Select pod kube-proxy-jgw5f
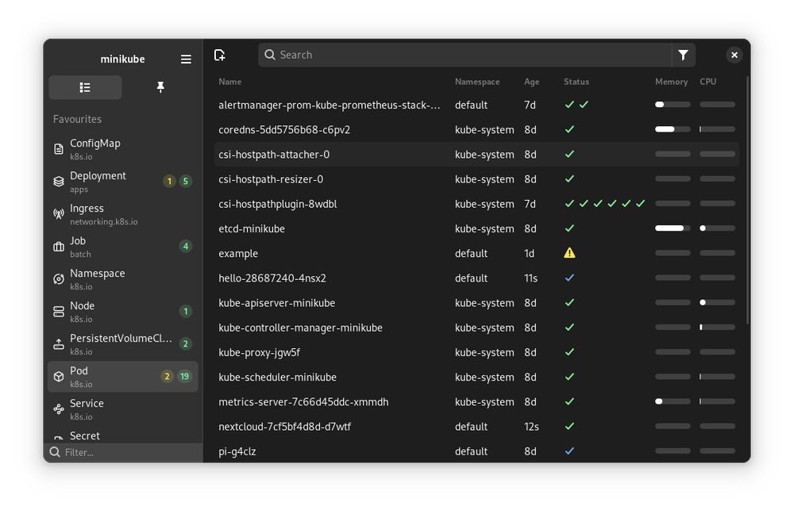 click(x=476, y=353)
